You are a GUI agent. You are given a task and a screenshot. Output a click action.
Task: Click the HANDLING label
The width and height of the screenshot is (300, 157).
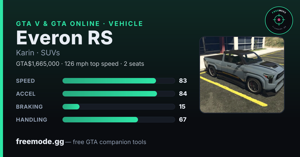point(32,120)
